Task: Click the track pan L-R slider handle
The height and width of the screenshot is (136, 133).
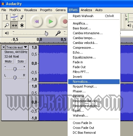Action: [x=15, y=78]
